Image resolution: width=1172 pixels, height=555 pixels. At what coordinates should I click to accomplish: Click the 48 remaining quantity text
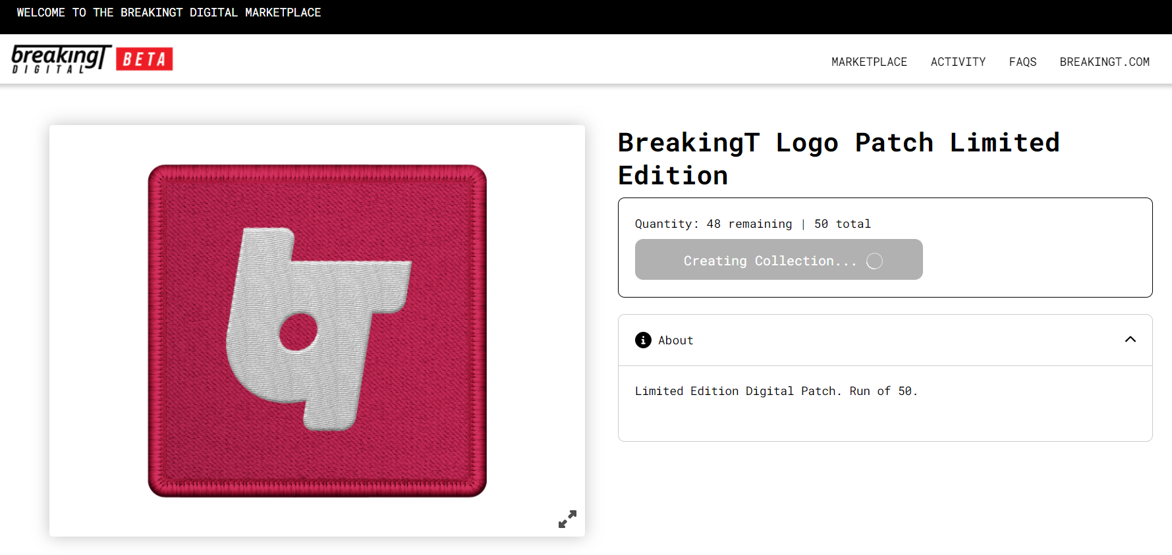(x=749, y=224)
